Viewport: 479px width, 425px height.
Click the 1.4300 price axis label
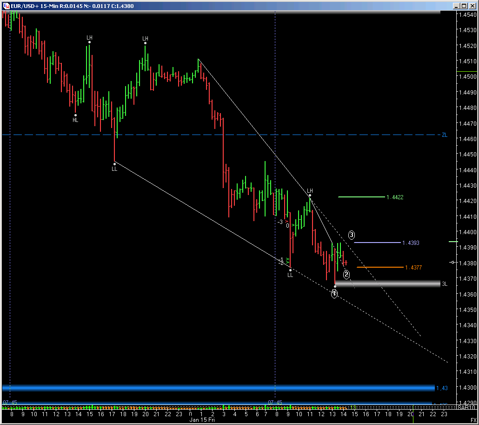coord(468,387)
